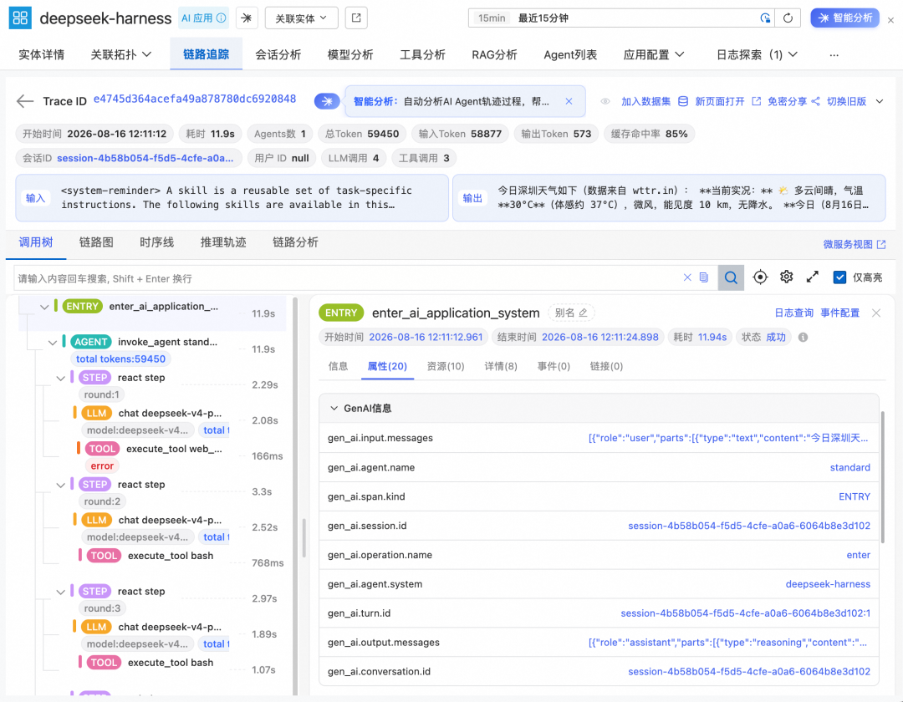The height and width of the screenshot is (702, 903).
Task: Clear the search box with X icon
Action: [x=687, y=277]
